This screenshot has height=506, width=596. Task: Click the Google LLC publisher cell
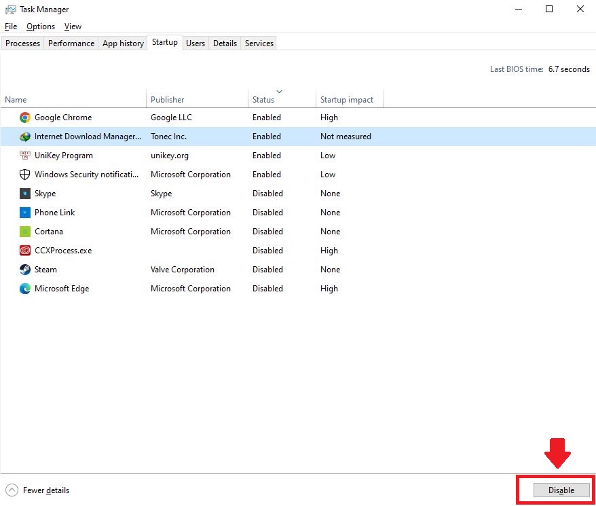pyautogui.click(x=171, y=118)
